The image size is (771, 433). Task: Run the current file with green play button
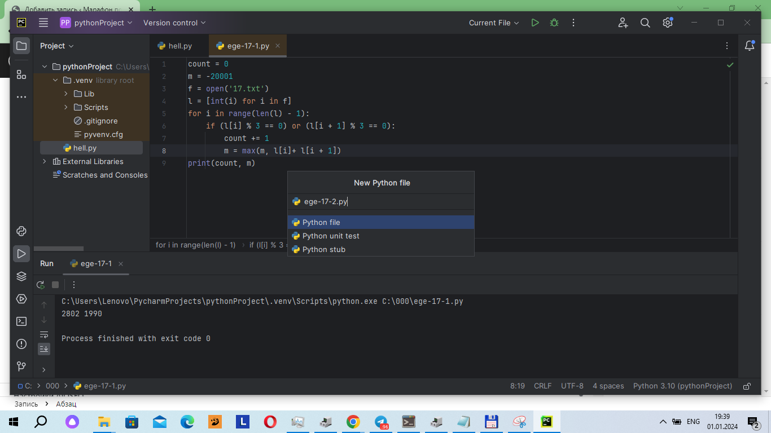pyautogui.click(x=535, y=23)
